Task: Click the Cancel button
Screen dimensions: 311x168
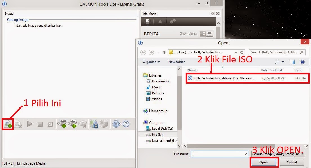Action: (292, 162)
